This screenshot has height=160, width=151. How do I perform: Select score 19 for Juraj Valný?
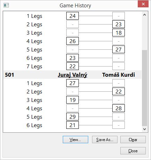point(73,100)
